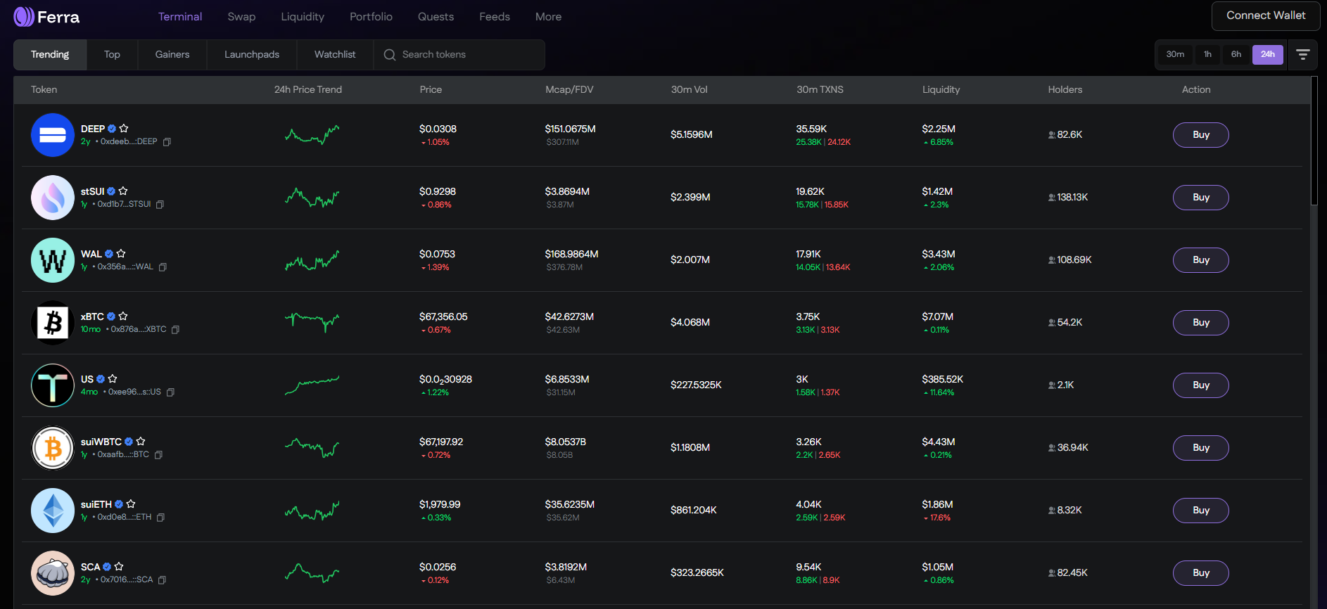Copy the SCA contract address
1327x609 pixels.
163,580
